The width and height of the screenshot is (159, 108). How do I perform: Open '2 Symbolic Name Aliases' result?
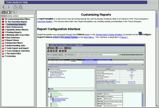point(16,30)
